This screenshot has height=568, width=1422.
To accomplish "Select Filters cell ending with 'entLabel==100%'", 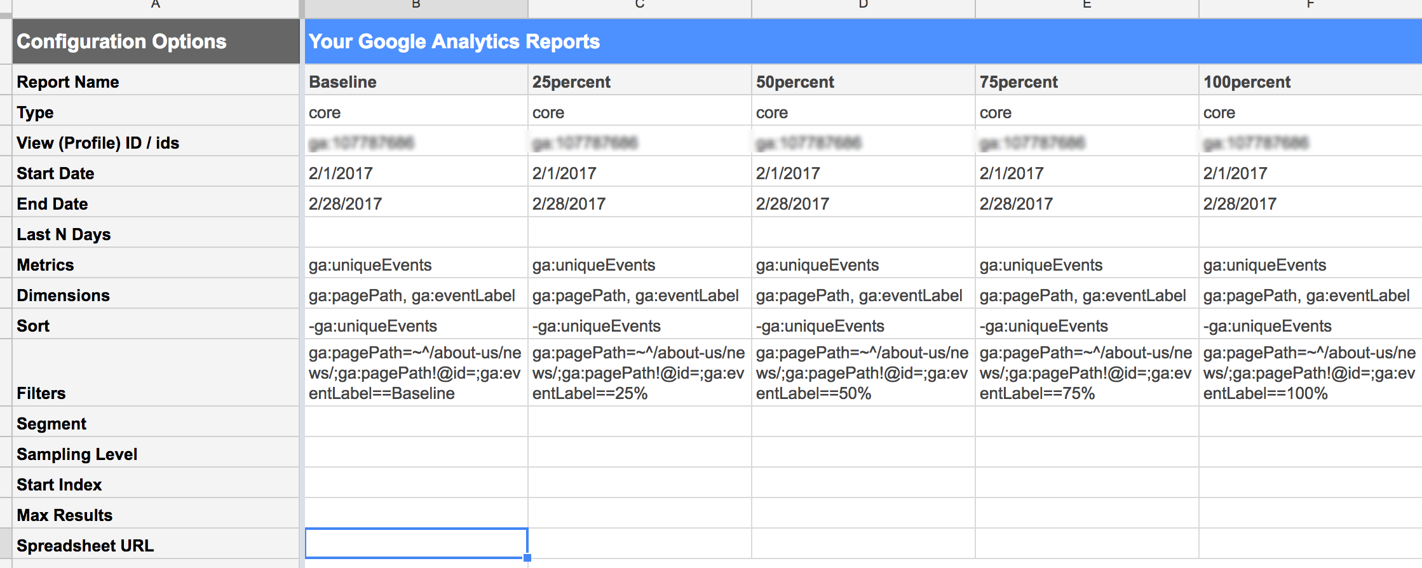I will (x=1310, y=373).
